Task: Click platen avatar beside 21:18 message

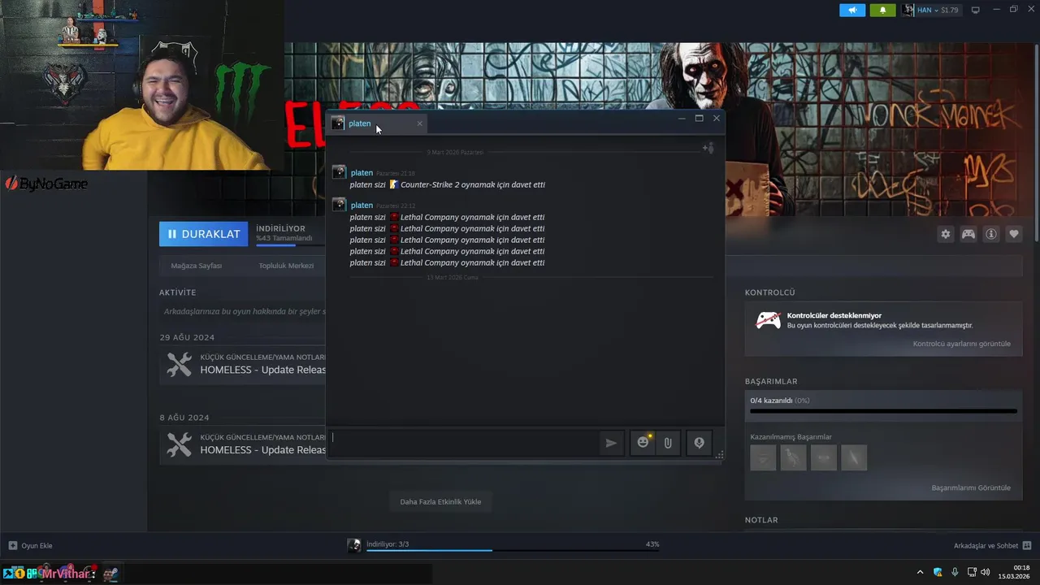Action: click(339, 172)
